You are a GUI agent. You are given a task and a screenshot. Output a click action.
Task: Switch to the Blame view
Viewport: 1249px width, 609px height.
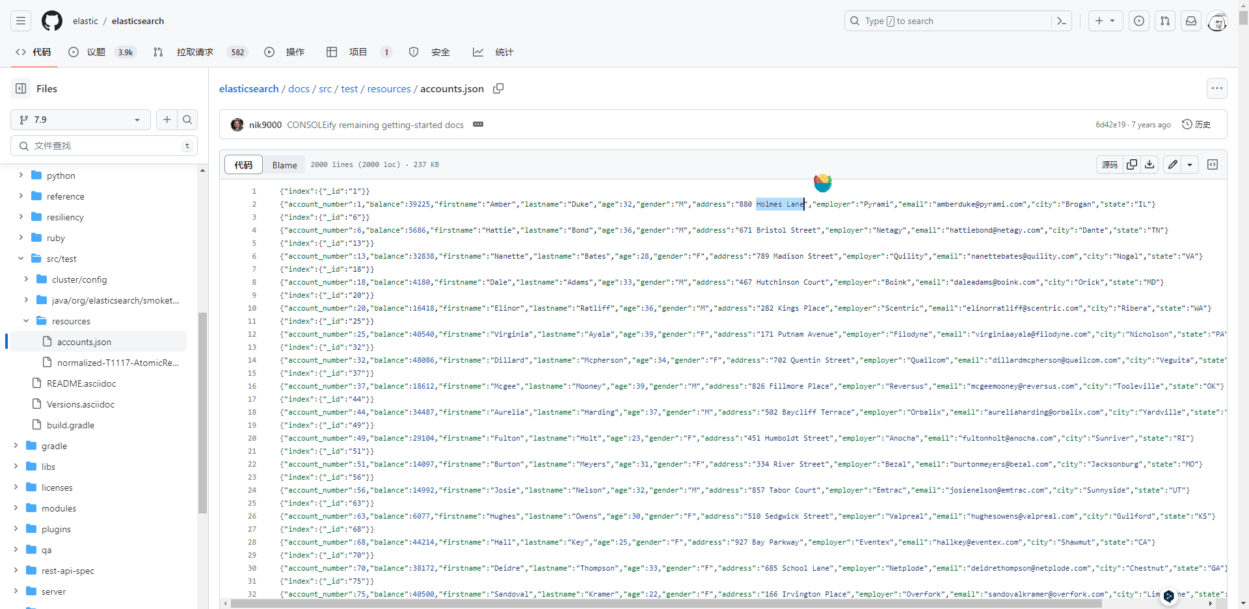284,164
